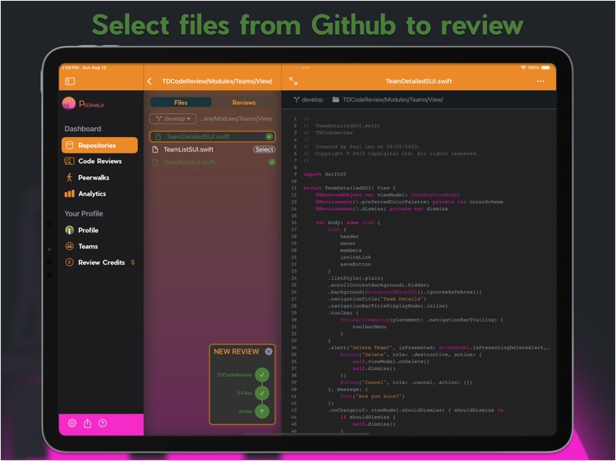Image resolution: width=616 pixels, height=461 pixels.
Task: Click the 2 Files step checkmark
Action: (262, 393)
